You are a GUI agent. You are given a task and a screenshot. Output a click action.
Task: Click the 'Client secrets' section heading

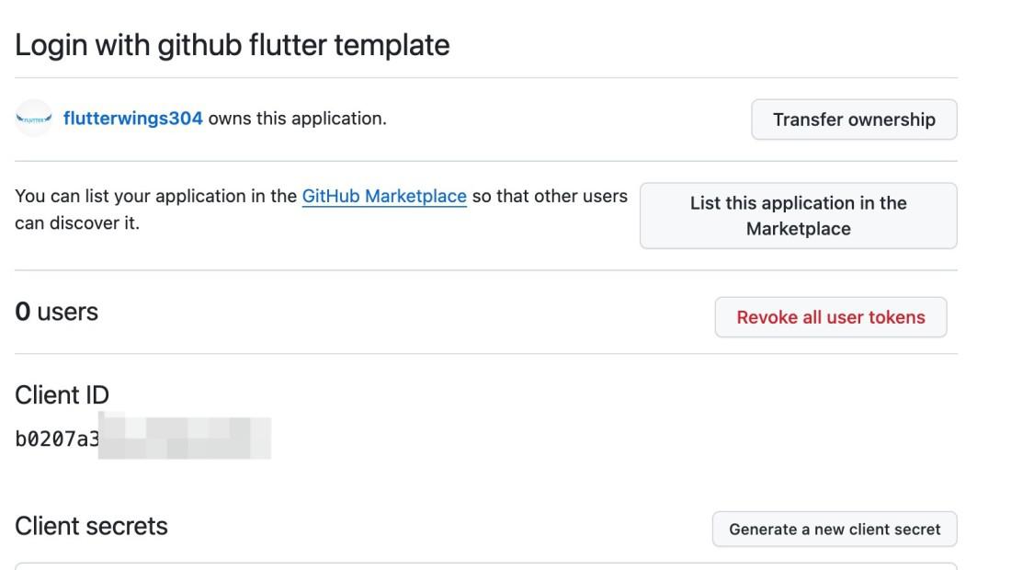click(x=91, y=526)
